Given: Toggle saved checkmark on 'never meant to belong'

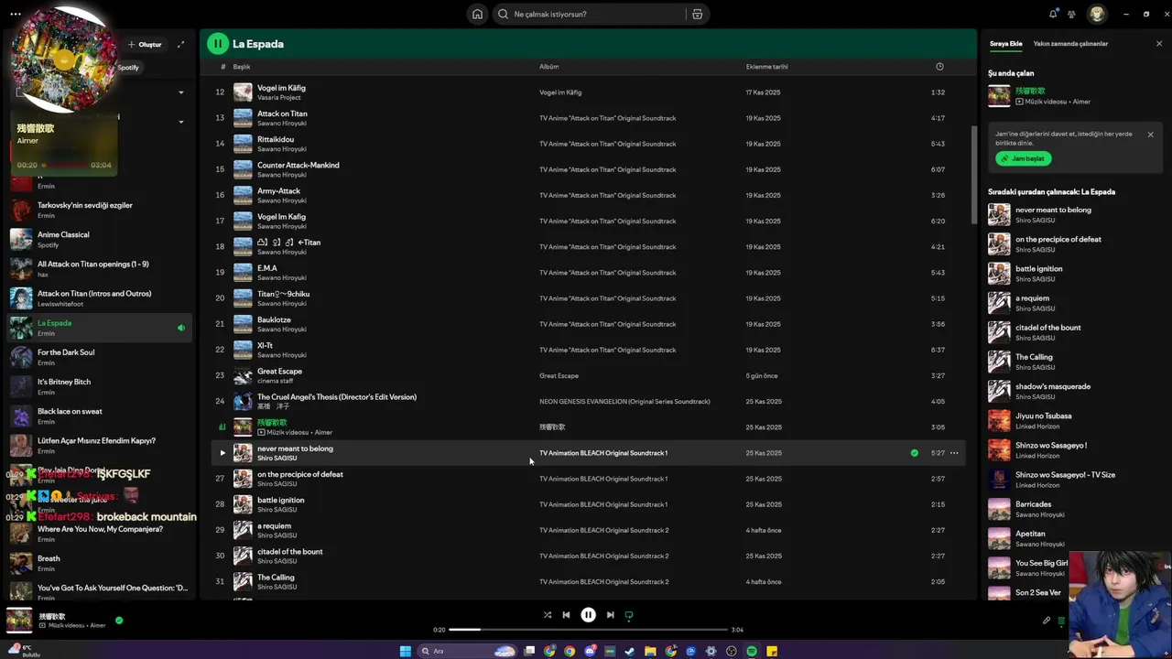Looking at the screenshot, I should (x=914, y=453).
